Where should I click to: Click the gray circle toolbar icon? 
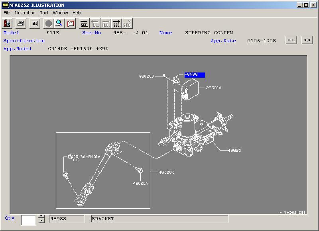click(x=49, y=23)
